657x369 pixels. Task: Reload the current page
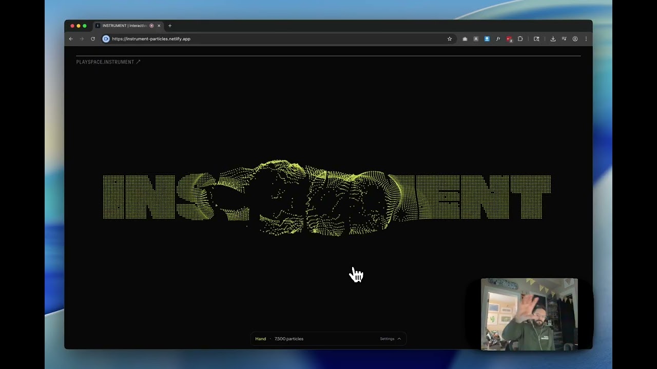point(93,39)
